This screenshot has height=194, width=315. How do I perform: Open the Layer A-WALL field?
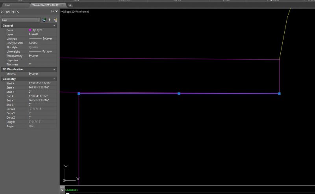click(43, 34)
